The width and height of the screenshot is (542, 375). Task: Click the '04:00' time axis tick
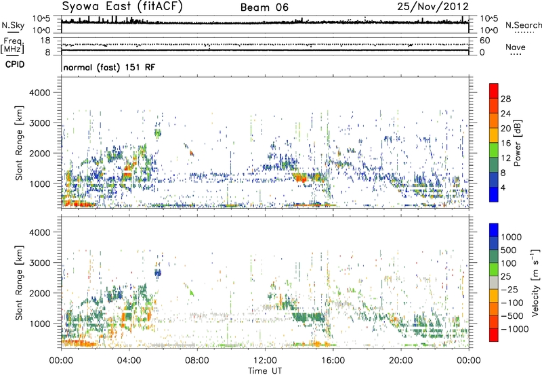(129, 361)
